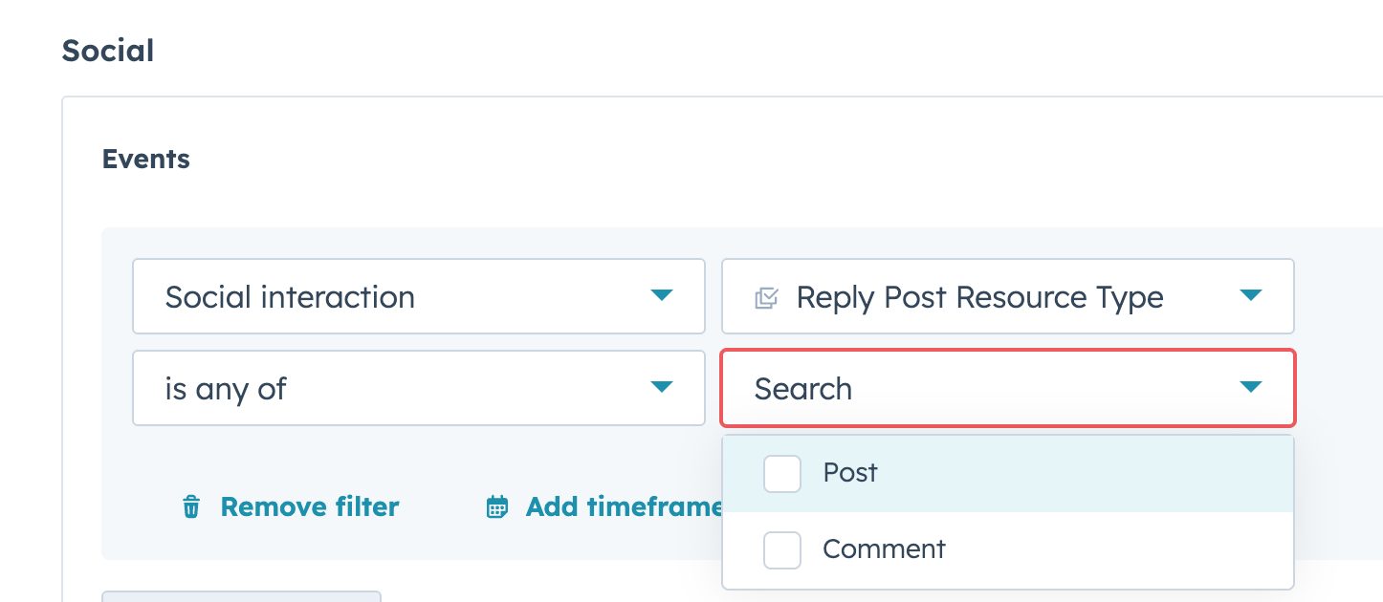Click the 'Social interaction' label text
The width and height of the screenshot is (1383, 602).
[x=290, y=297]
